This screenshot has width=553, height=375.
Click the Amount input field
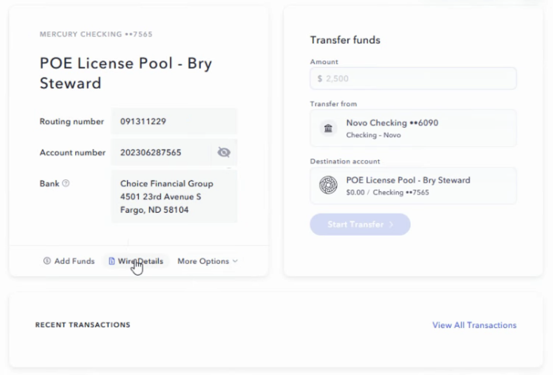click(413, 79)
